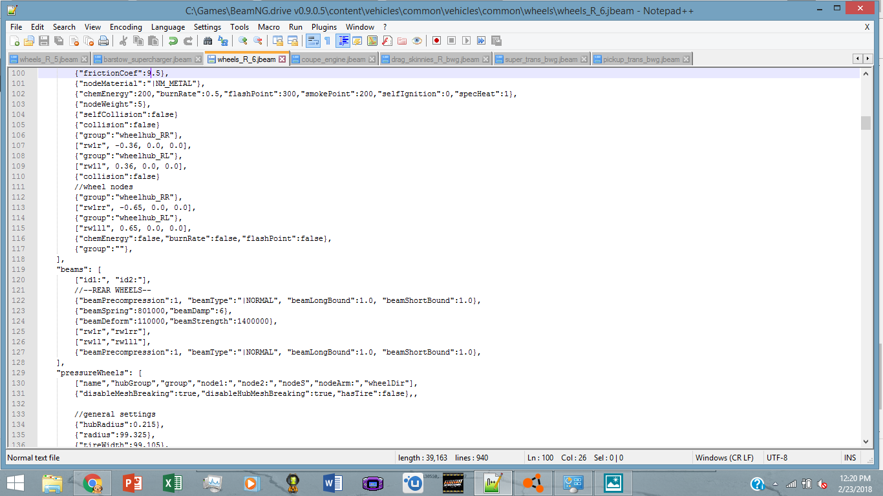Click the Stop Recording macro icon
The height and width of the screenshot is (496, 883).
(x=451, y=41)
